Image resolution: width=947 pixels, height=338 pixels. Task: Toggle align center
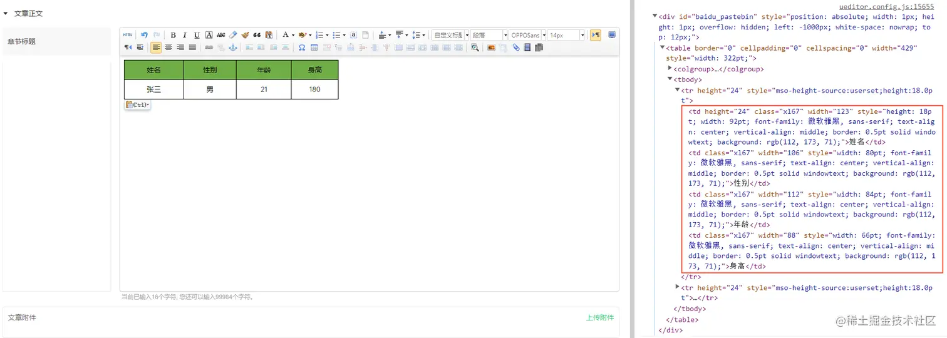click(168, 47)
